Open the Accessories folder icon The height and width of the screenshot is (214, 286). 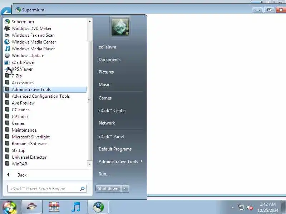(x=7, y=83)
